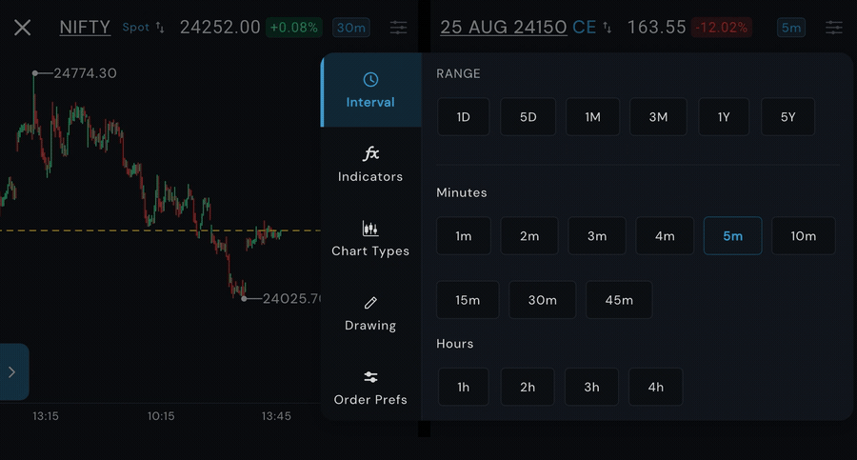Open the Chart Types panel

pyautogui.click(x=370, y=238)
